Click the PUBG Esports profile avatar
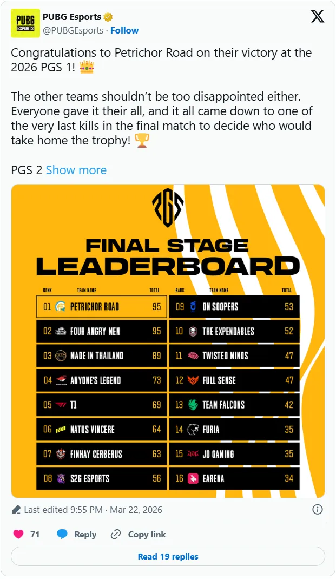This screenshot has width=336, height=579. tap(25, 23)
